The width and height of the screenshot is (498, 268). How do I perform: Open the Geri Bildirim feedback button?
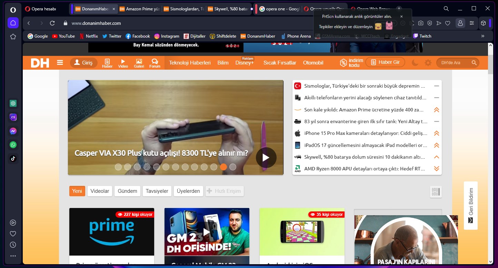coord(471,206)
